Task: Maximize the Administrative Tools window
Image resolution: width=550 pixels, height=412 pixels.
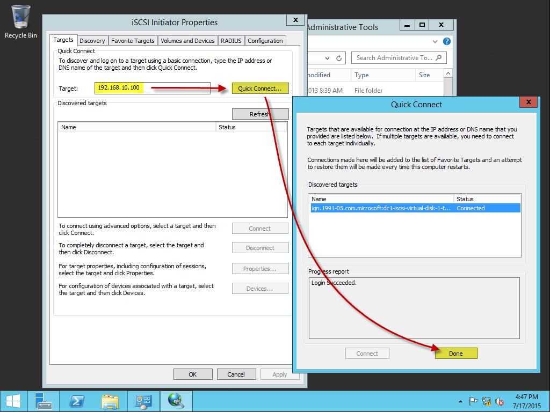Action: pyautogui.click(x=422, y=25)
